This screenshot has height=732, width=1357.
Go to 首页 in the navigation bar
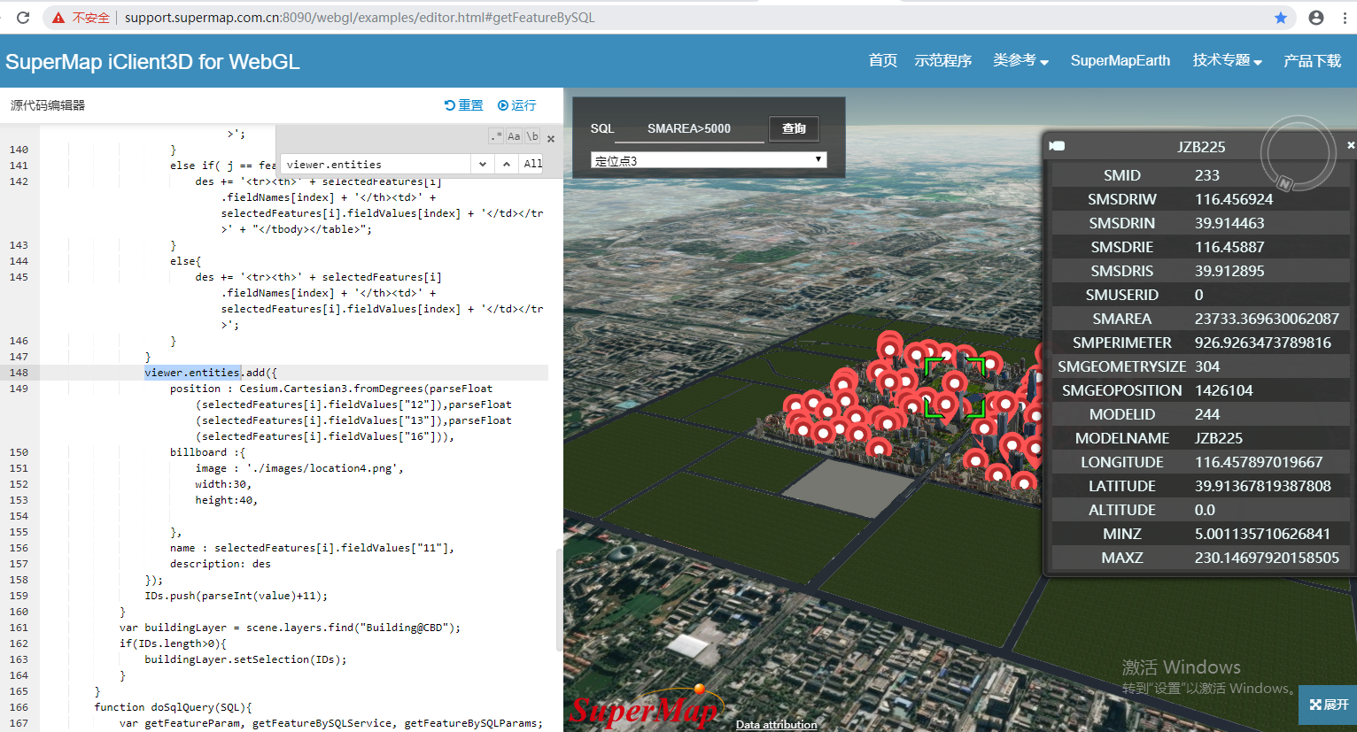pyautogui.click(x=883, y=60)
